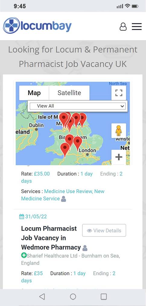This screenshot has height=306, width=146.
Task: Tap the Android back navigation button
Action: (42, 297)
